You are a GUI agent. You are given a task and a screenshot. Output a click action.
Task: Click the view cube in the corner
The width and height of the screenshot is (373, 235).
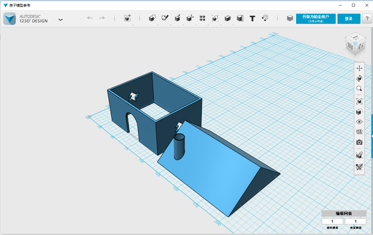point(355,43)
